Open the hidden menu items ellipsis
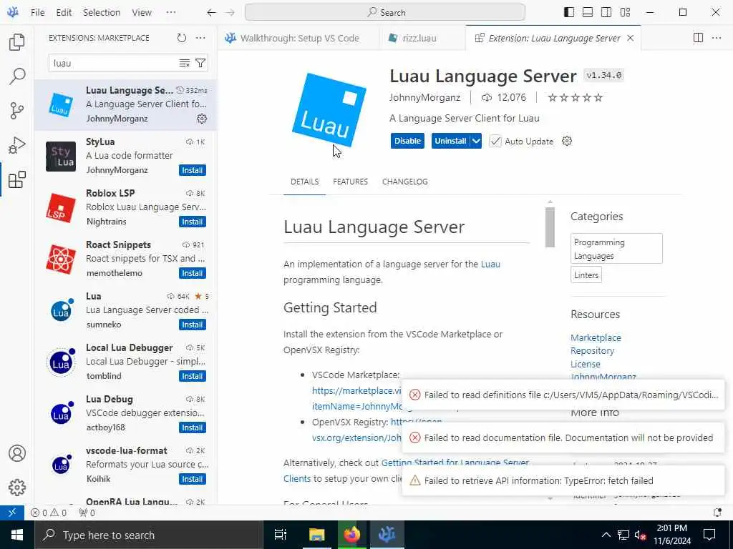Screen dimensions: 733x549 [171, 13]
